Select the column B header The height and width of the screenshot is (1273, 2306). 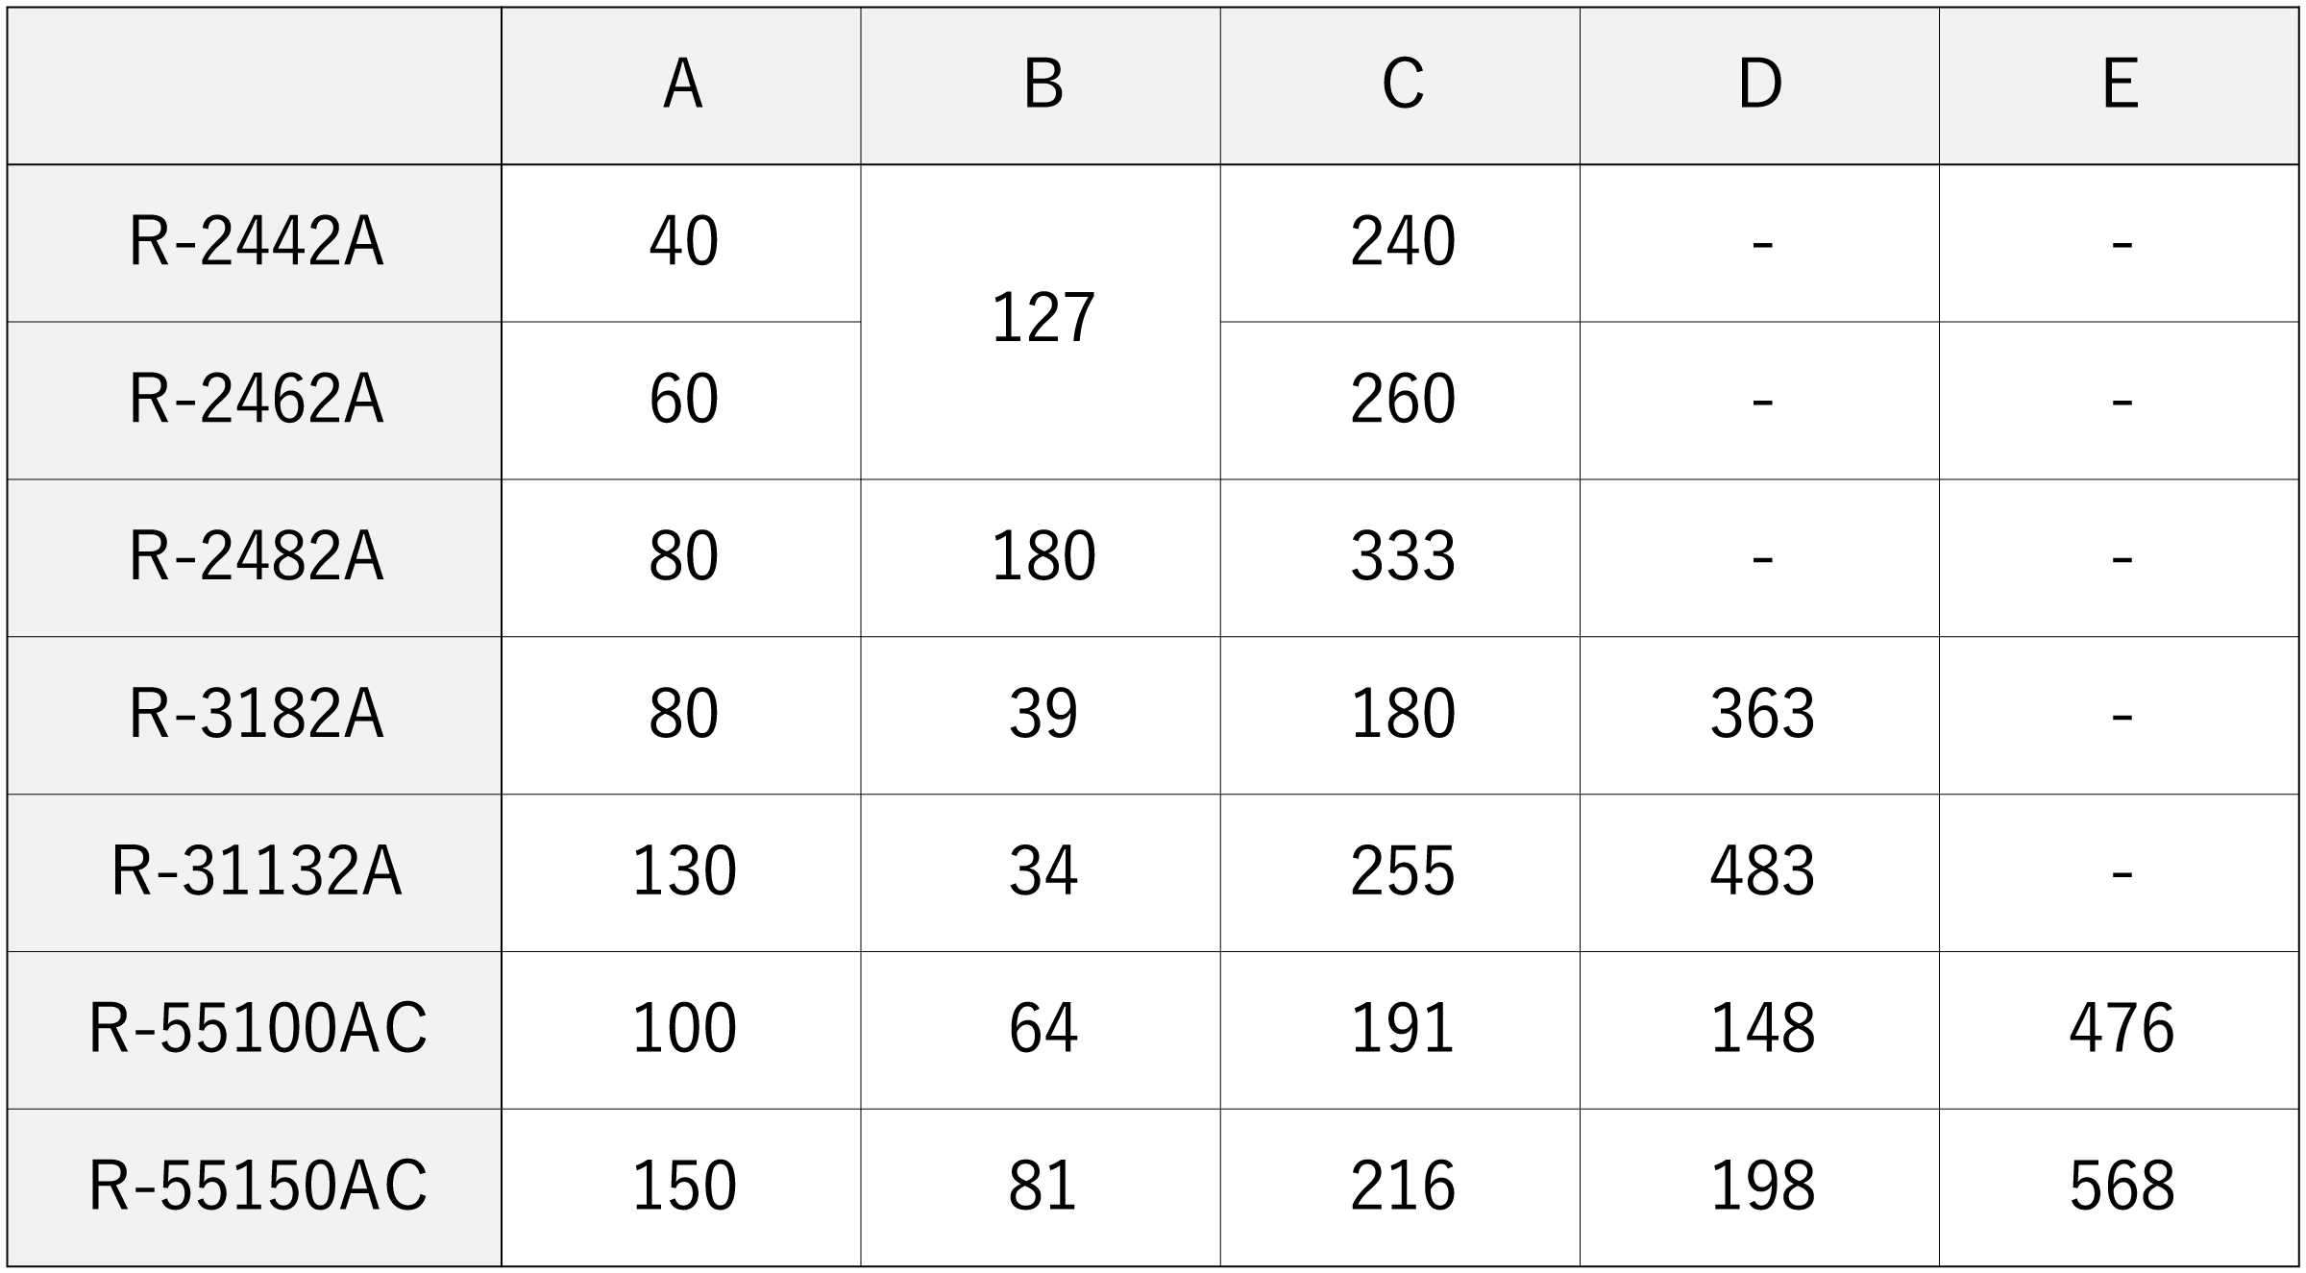pos(1041,86)
